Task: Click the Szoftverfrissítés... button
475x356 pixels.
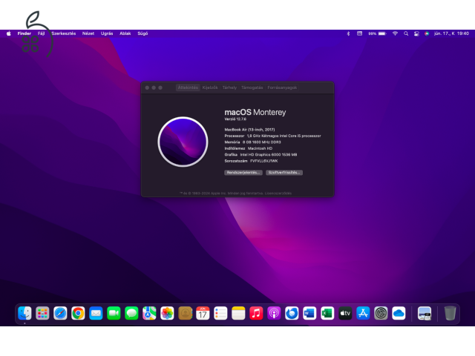Action: [284, 173]
